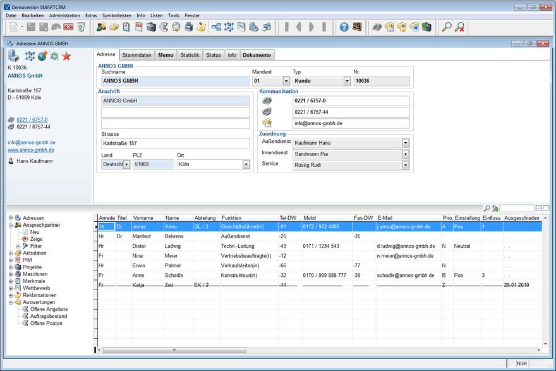Expand the Aktivitäten tree node
Viewport: 556px width, 371px height.
tap(11, 253)
